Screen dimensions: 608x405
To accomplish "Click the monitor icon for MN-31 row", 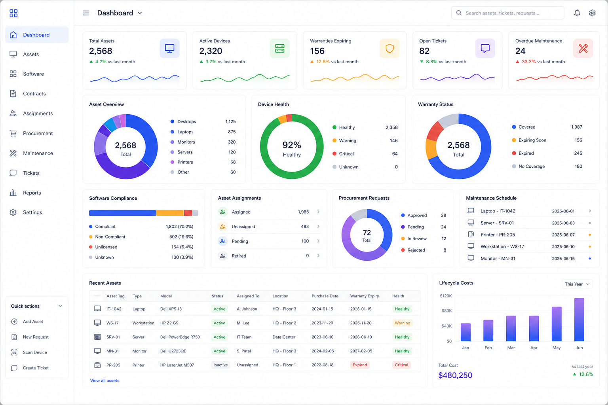I will (x=97, y=351).
